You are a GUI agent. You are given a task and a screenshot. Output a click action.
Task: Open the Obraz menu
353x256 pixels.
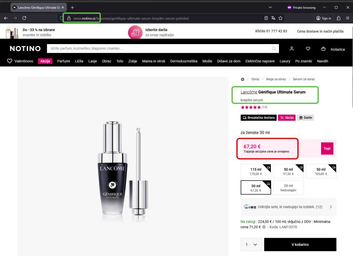click(107, 61)
